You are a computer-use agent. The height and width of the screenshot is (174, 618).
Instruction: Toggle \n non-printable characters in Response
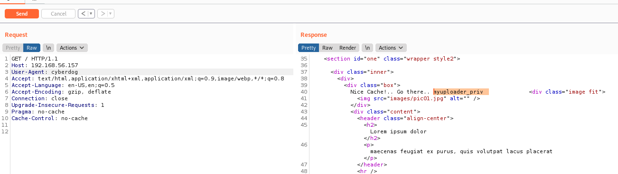[367, 48]
